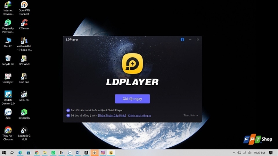Select the Recycle Bin desktop icon
278x156 pixels.
click(x=8, y=60)
